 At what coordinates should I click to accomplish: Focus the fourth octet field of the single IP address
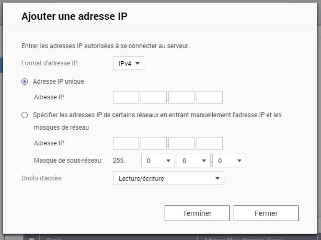pos(210,97)
